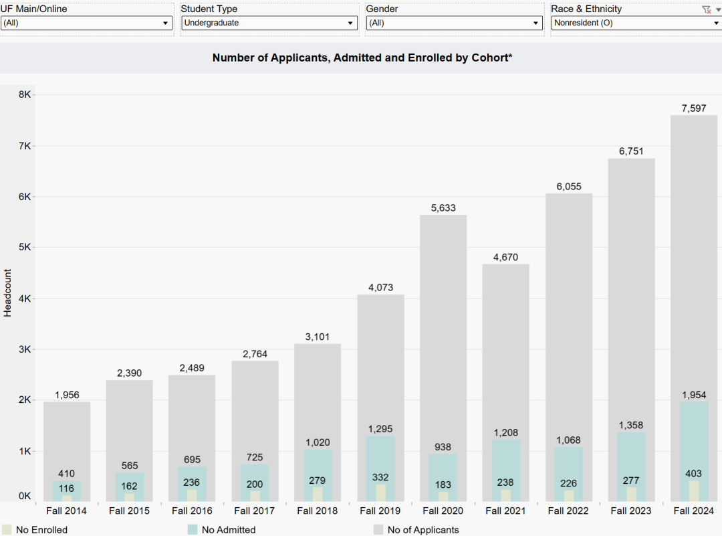This screenshot has width=722, height=536.
Task: Open the Gender filter dropdown
Action: (454, 23)
